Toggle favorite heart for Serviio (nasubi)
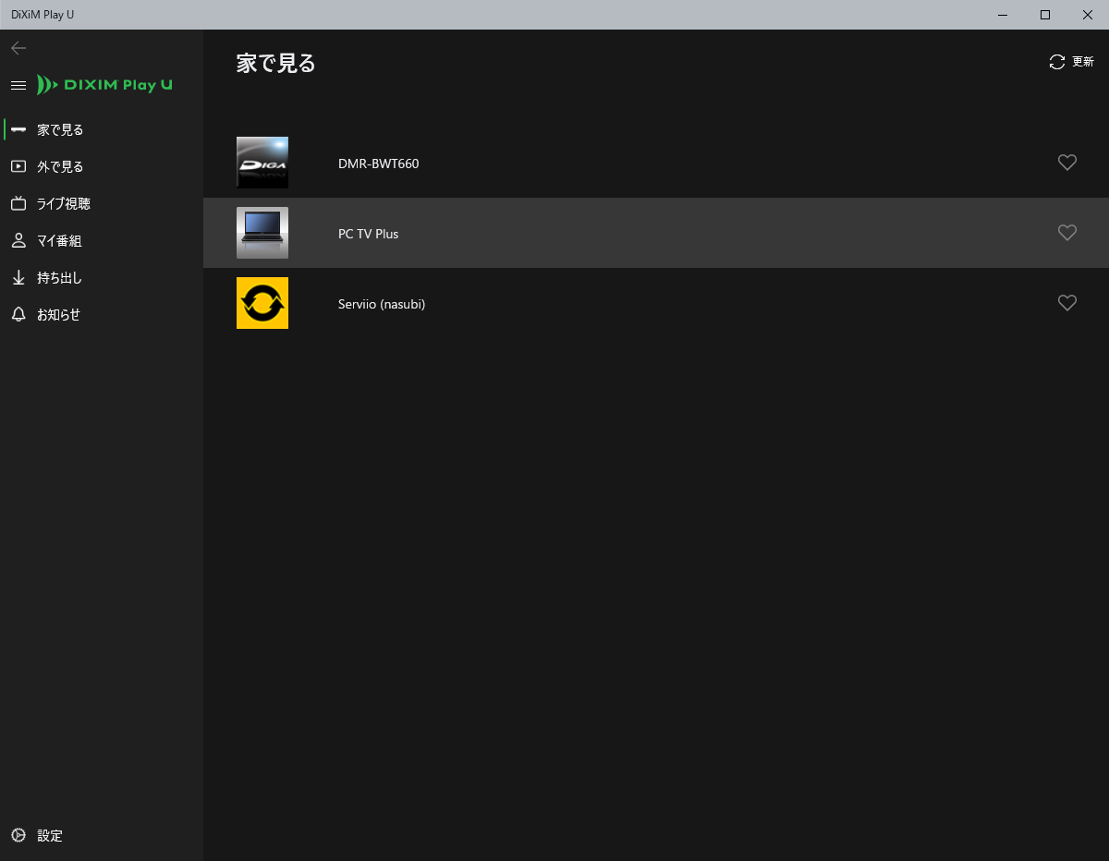Screen dimensions: 1109x861 [x=1066, y=303]
